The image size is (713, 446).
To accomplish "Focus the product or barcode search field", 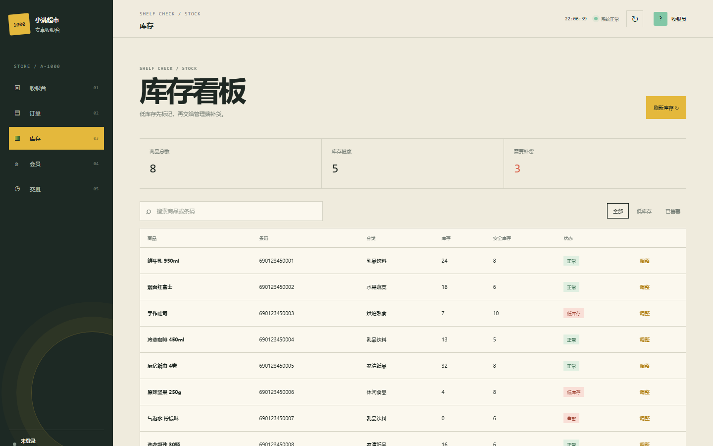I will (231, 211).
